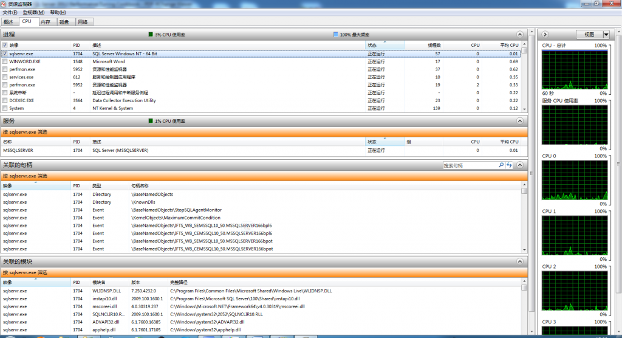Click the CPU 0 graph
The width and height of the screenshot is (622, 338).
click(x=575, y=181)
